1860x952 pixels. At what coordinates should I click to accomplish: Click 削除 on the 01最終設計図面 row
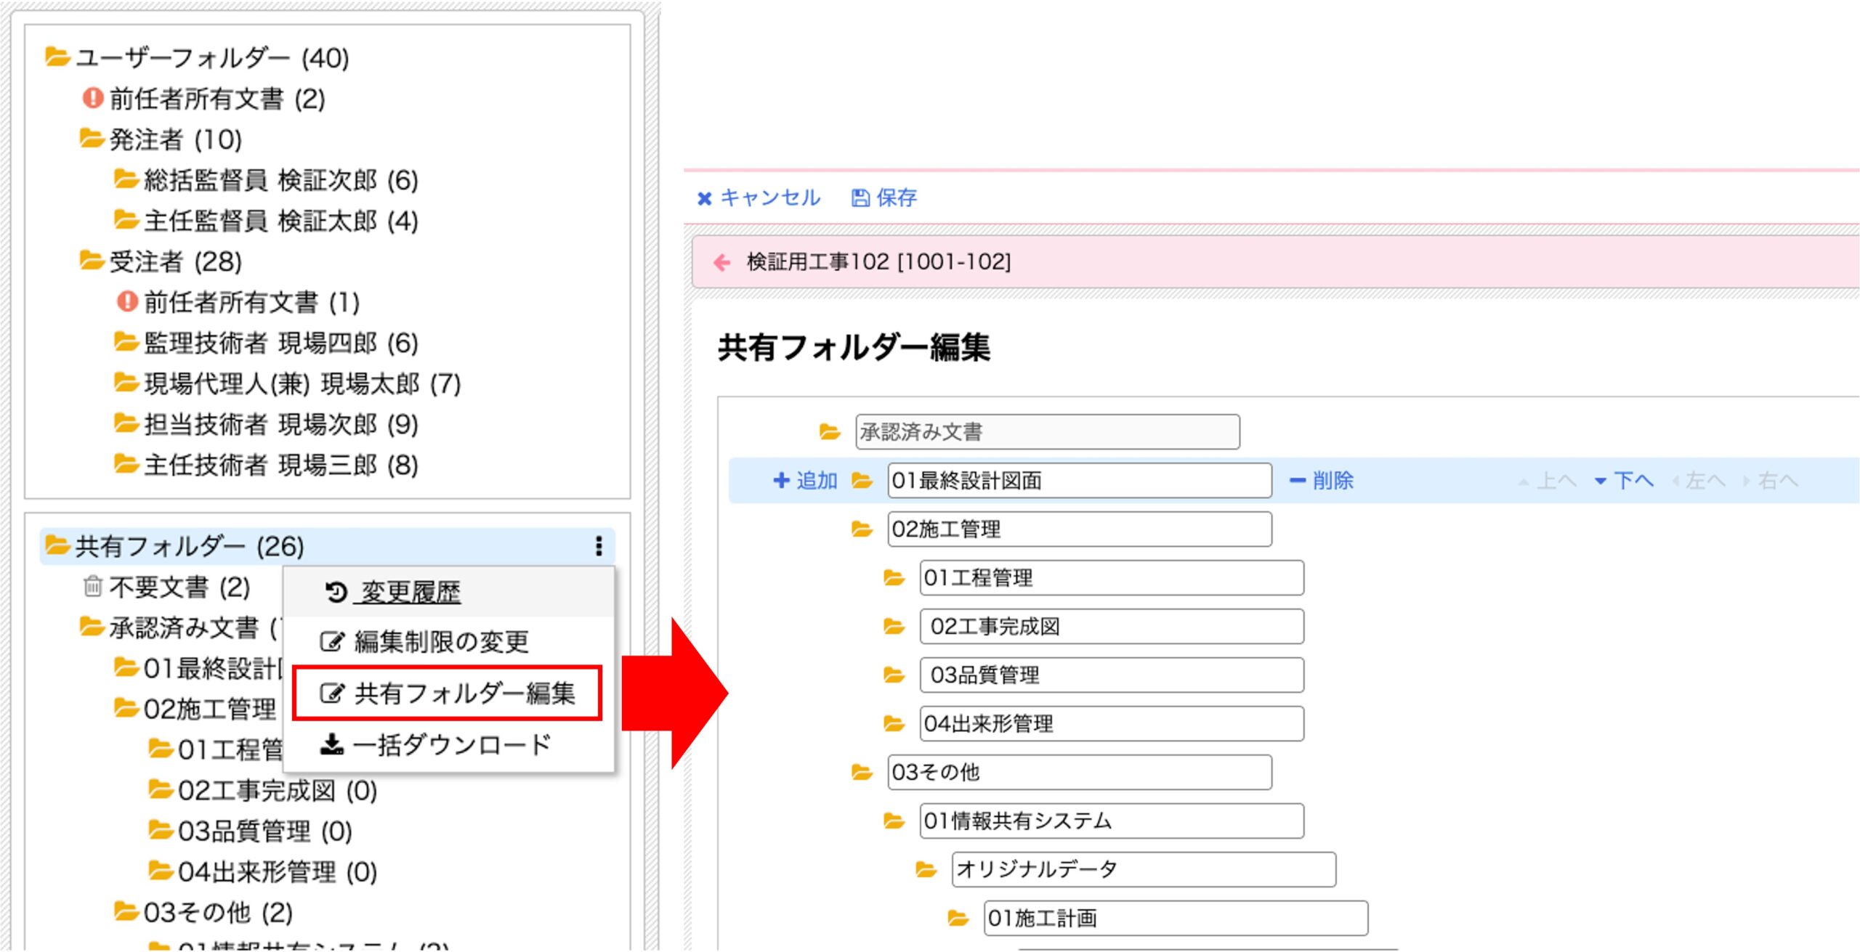point(1321,481)
